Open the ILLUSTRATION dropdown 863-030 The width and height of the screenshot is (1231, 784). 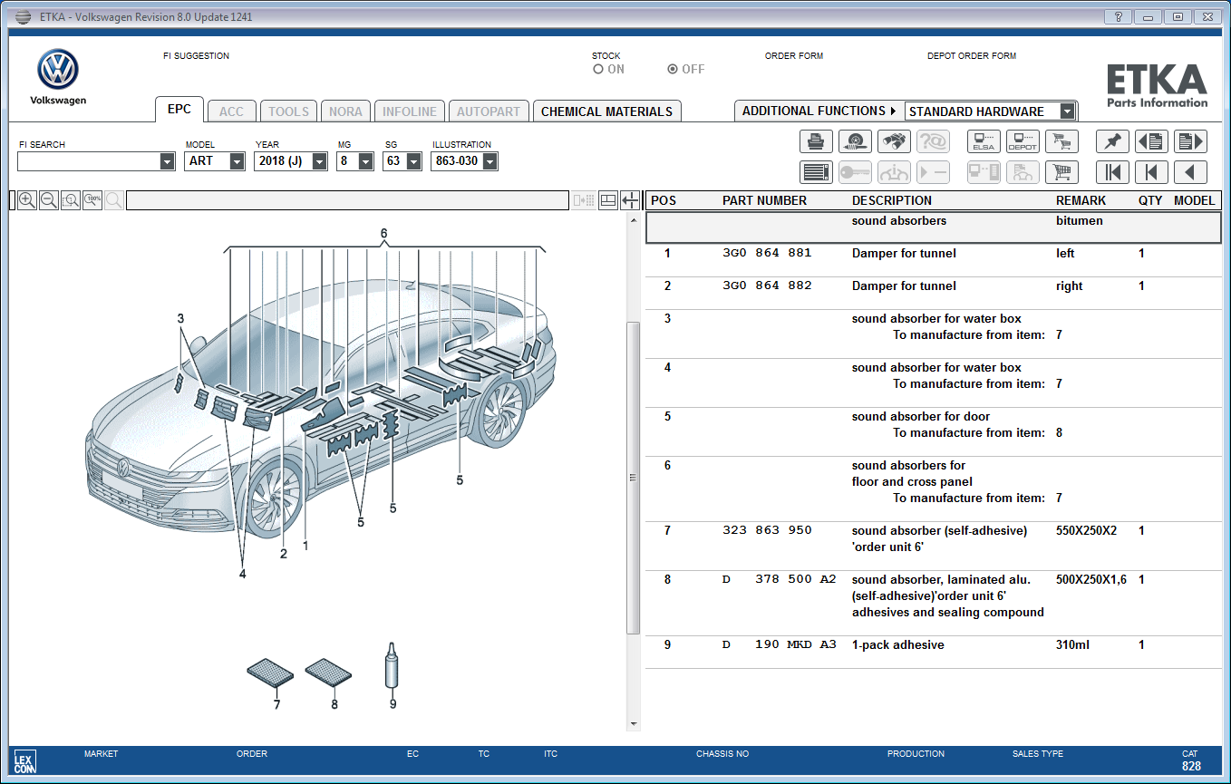(490, 161)
